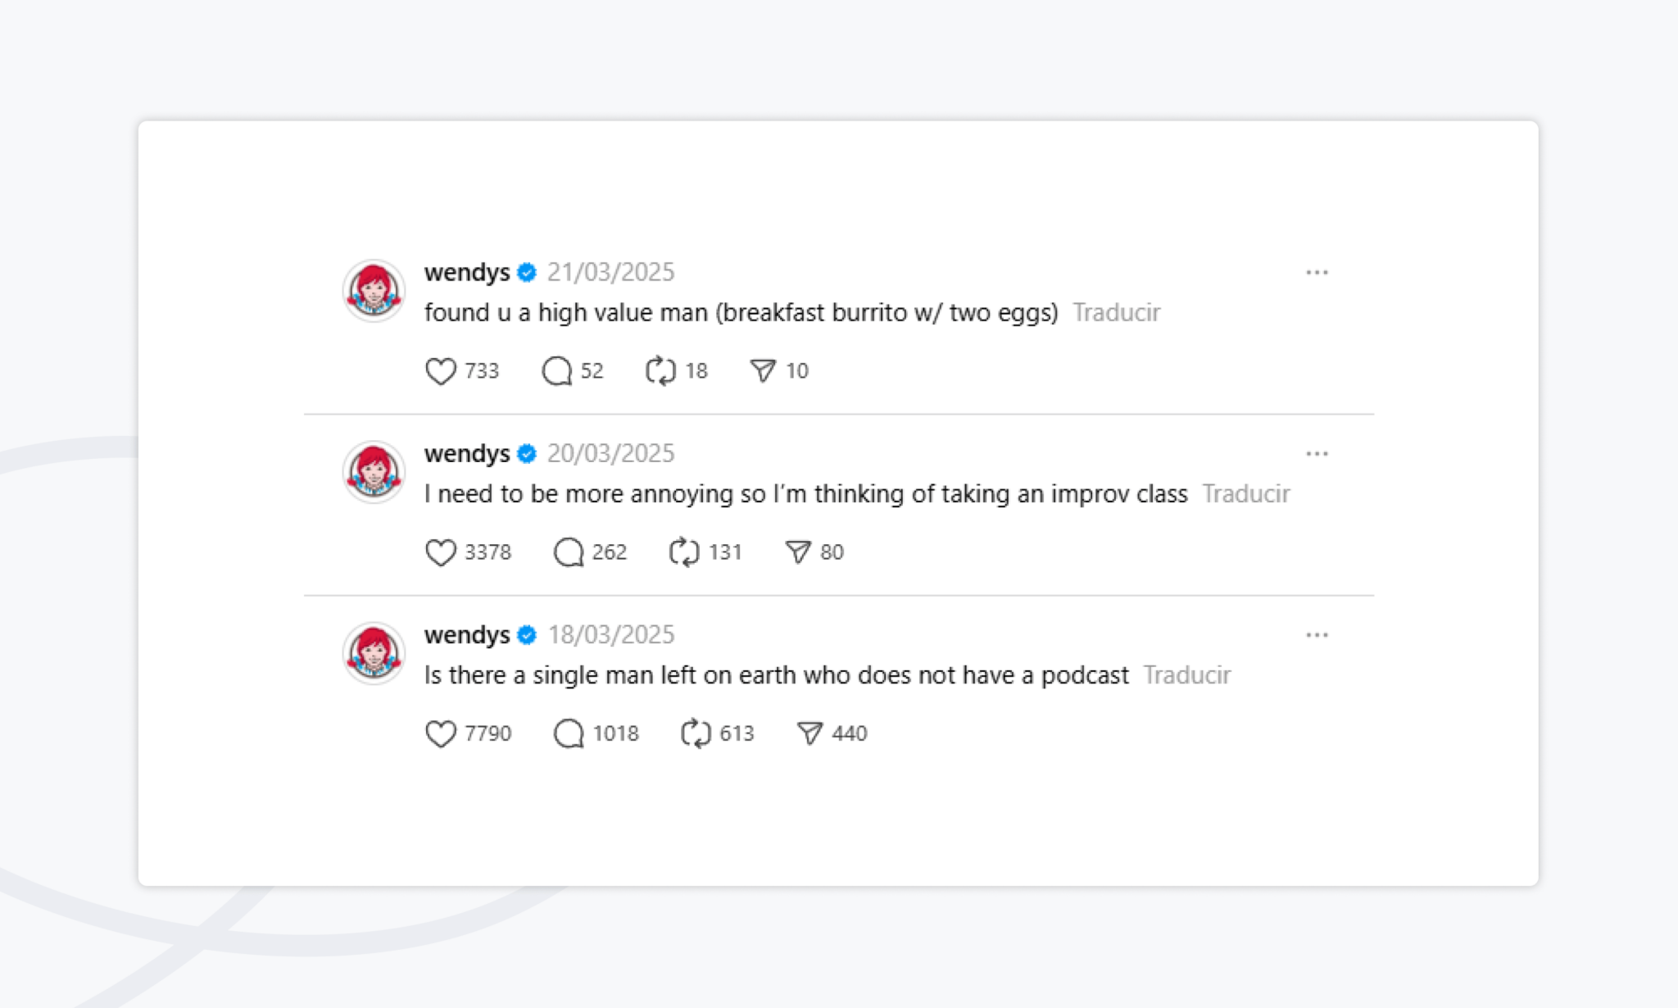The width and height of the screenshot is (1678, 1008).
Task: Repost the improv class post
Action: pos(684,552)
